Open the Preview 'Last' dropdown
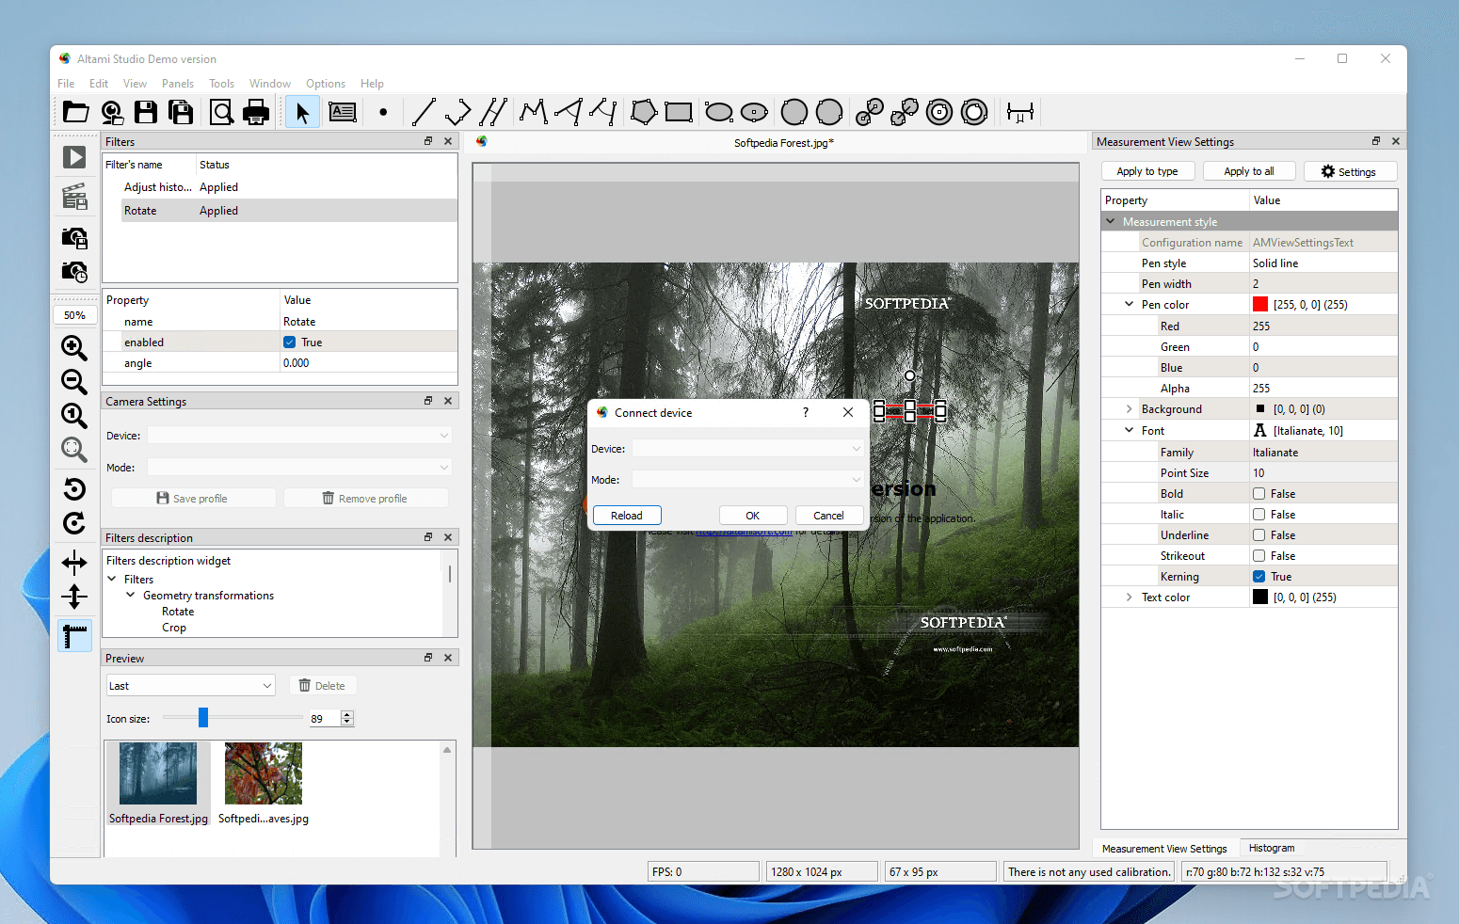 pyautogui.click(x=190, y=686)
